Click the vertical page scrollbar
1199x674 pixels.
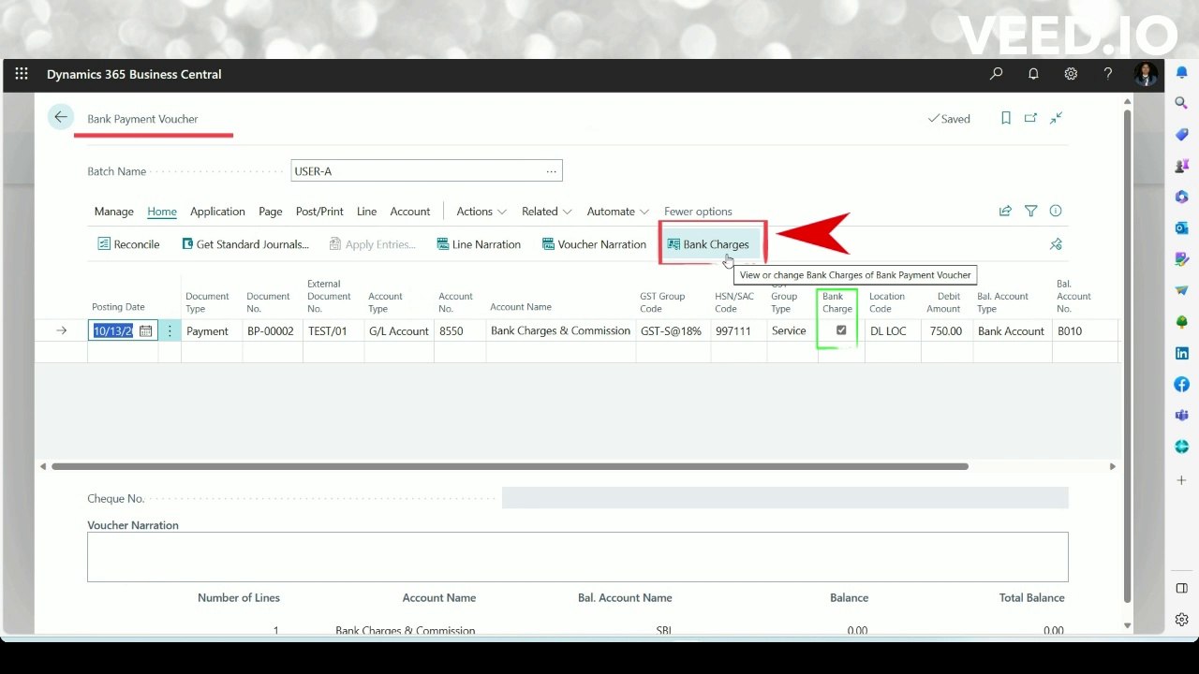[1127, 356]
